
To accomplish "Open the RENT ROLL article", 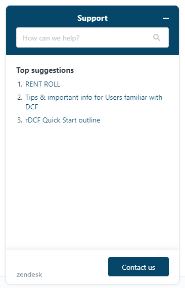I will [x=43, y=84].
